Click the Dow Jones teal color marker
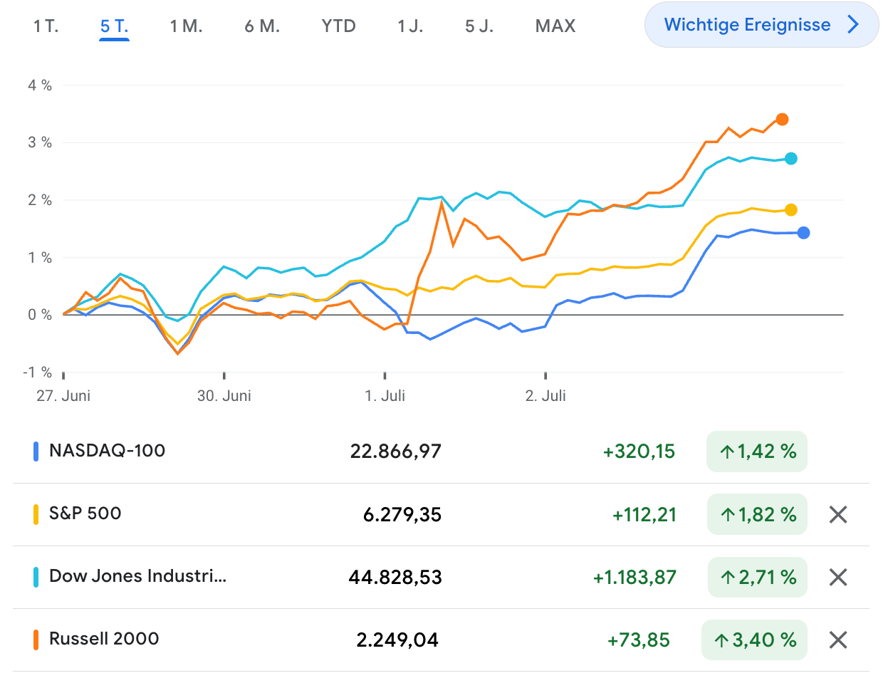The width and height of the screenshot is (893, 678). pos(36,577)
